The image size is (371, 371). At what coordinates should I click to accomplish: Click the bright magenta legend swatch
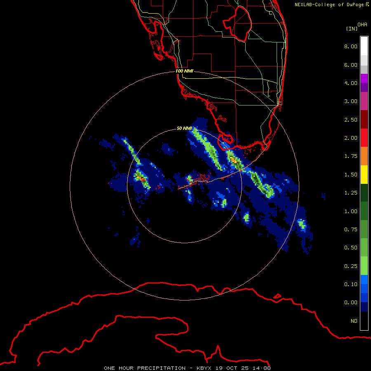click(364, 78)
